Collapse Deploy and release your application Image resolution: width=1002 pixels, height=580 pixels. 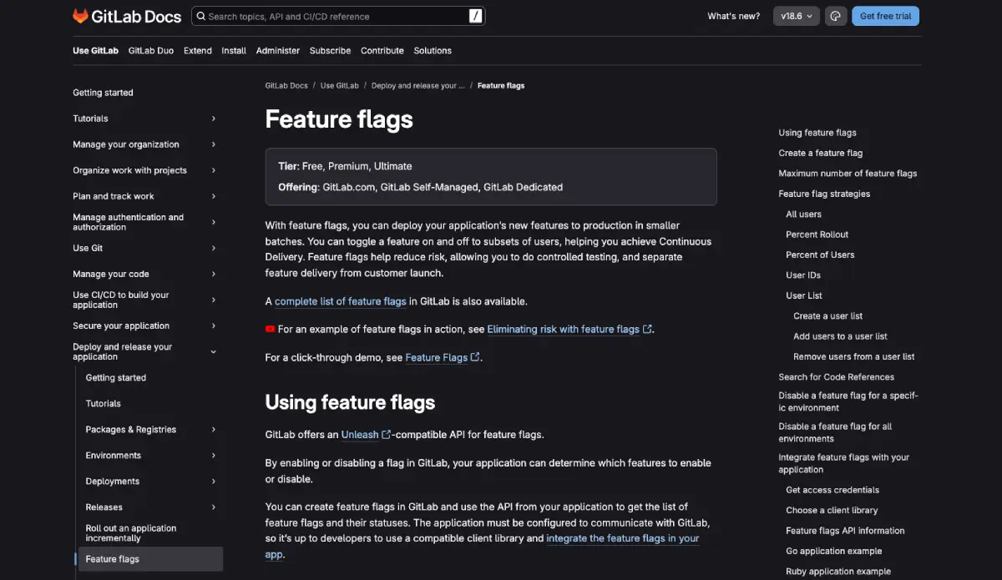(x=214, y=351)
